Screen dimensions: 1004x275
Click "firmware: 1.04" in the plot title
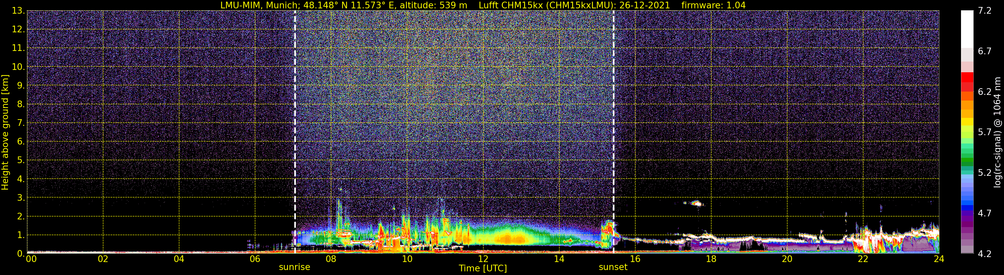[713, 5]
